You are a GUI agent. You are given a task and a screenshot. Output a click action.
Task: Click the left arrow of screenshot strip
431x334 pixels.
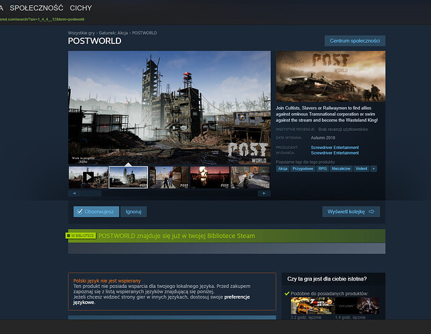(74, 193)
